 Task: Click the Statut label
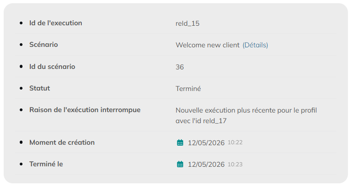39,88
